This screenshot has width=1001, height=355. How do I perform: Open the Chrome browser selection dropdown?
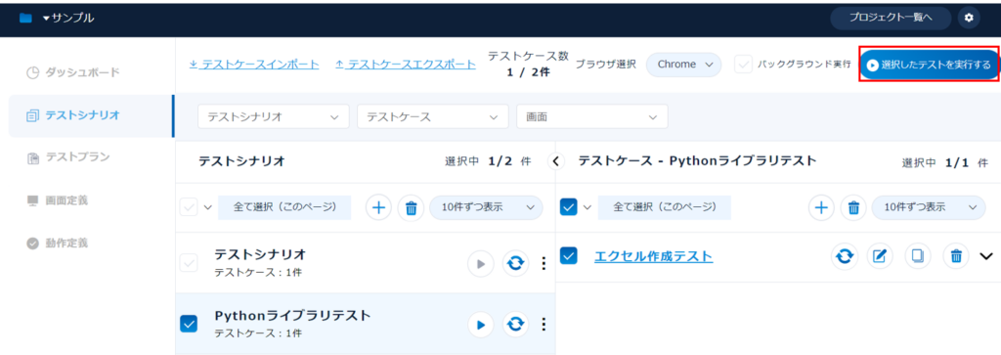683,65
